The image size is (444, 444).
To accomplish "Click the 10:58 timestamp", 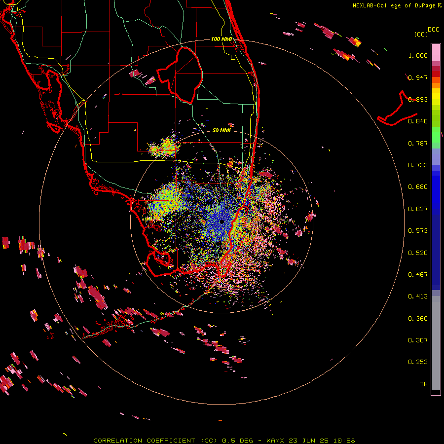I will tap(344, 441).
